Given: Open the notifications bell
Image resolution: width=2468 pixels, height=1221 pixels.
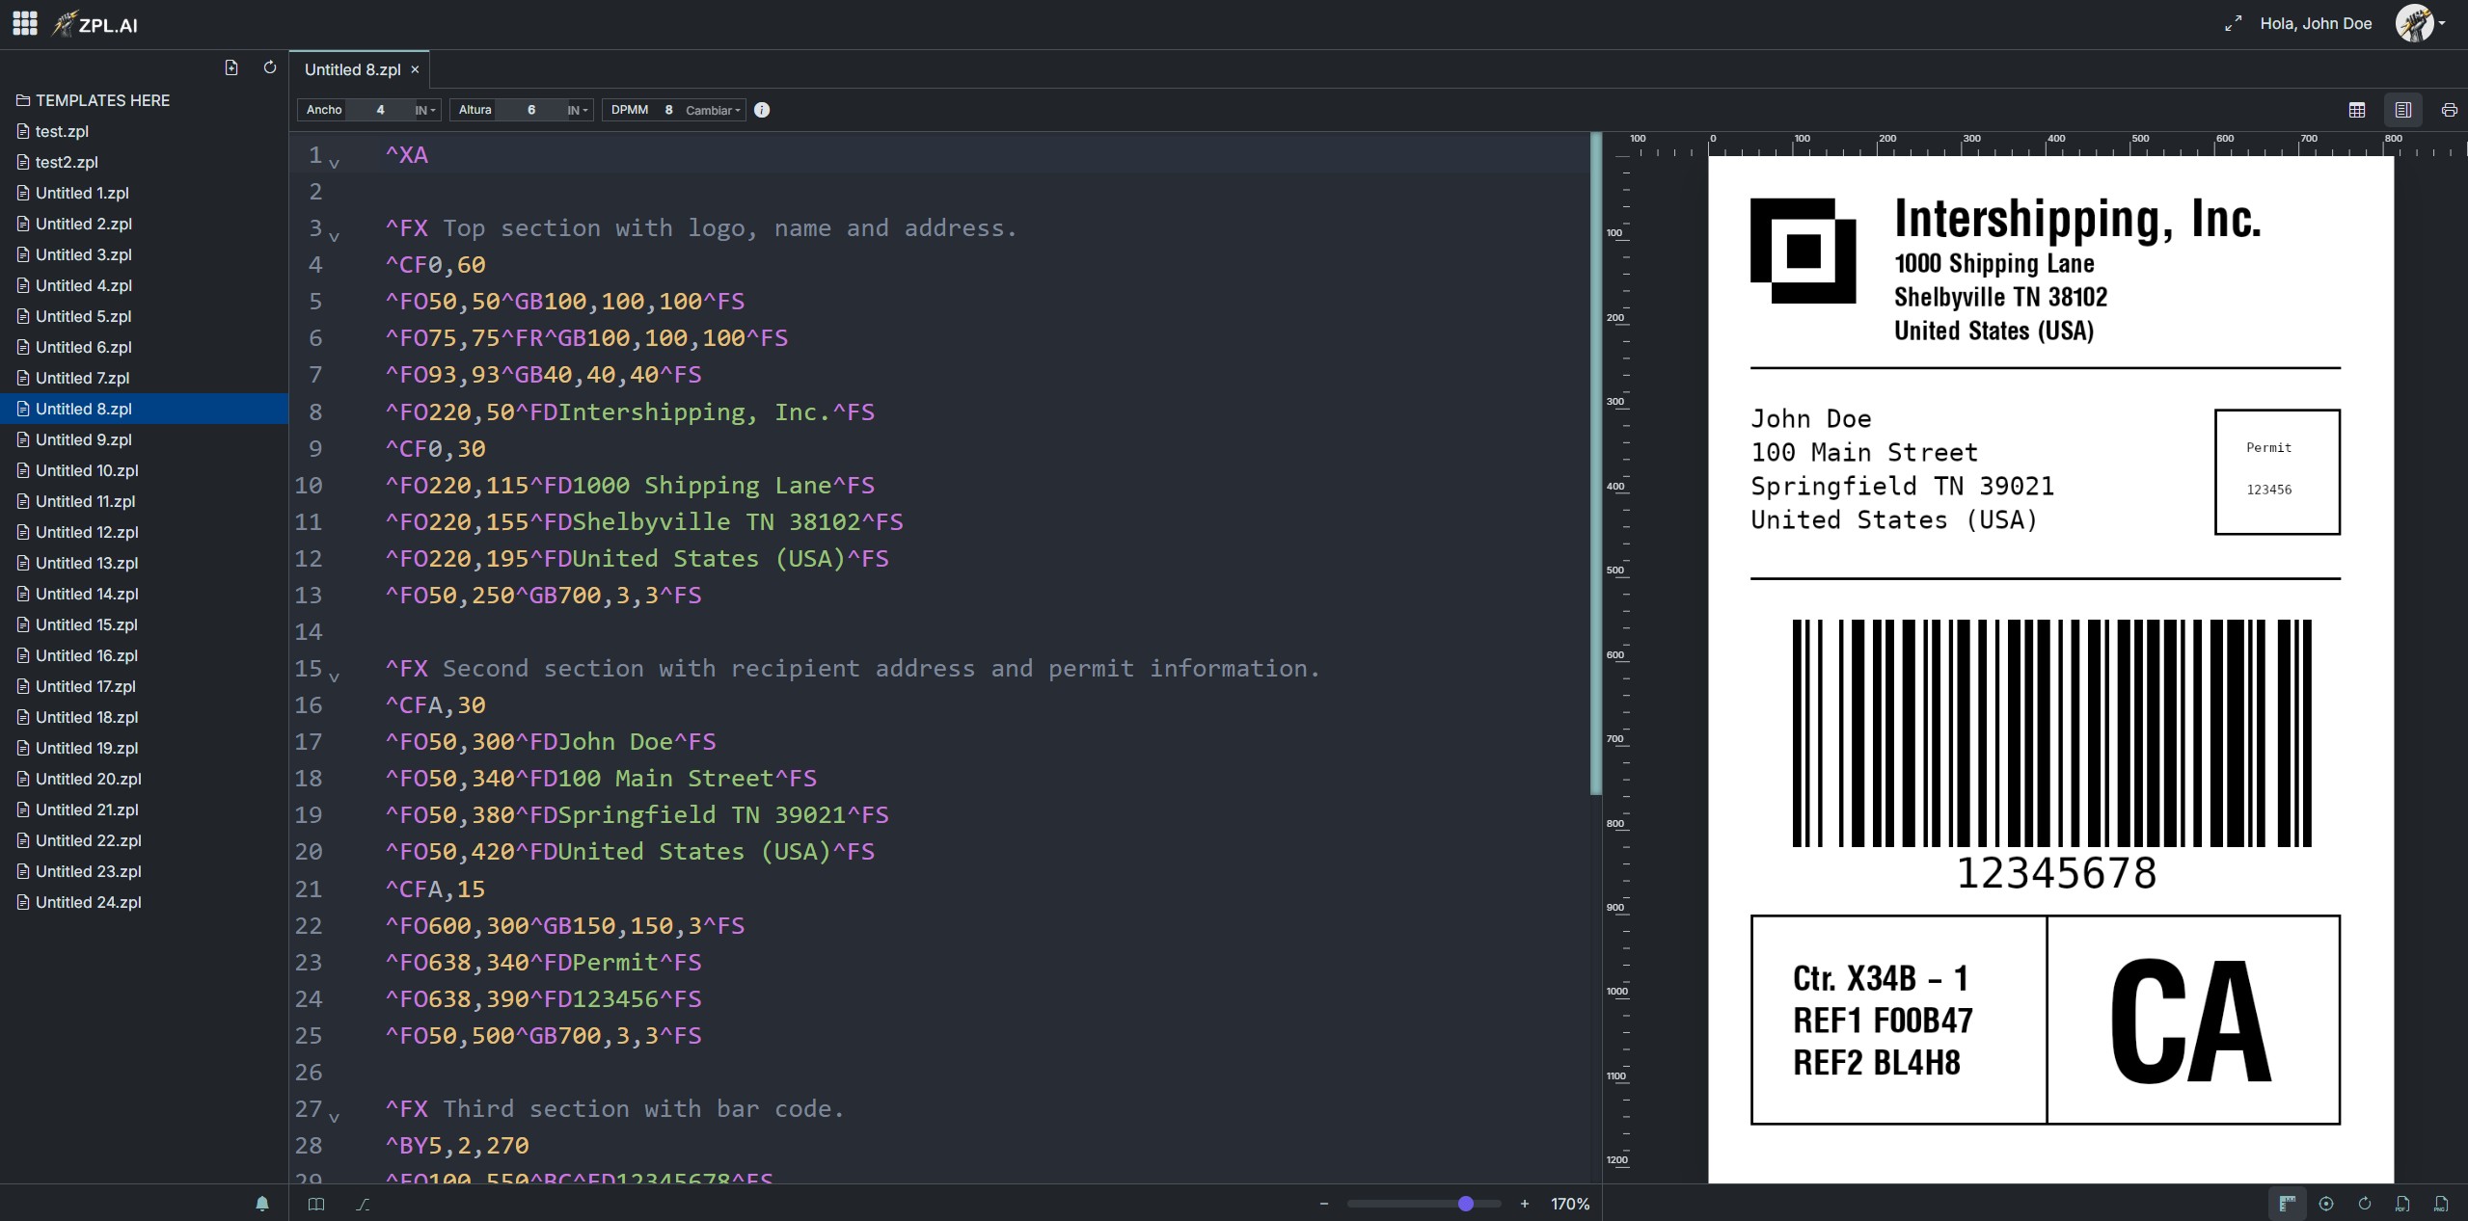Looking at the screenshot, I should (262, 1204).
